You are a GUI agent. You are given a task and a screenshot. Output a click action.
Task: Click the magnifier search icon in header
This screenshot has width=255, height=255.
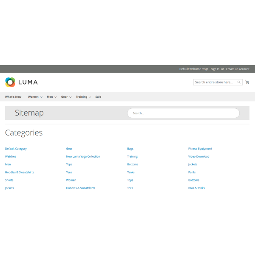click(x=239, y=82)
